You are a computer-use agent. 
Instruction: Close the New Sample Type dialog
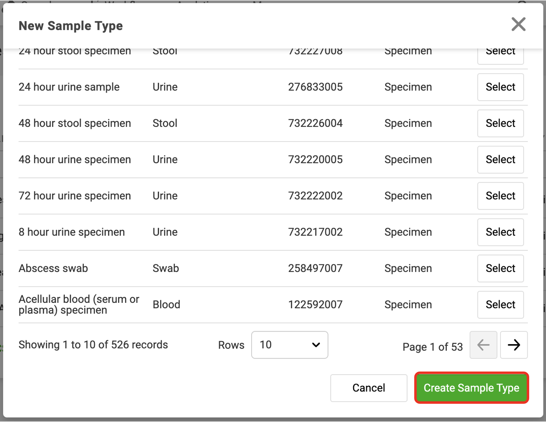(518, 25)
